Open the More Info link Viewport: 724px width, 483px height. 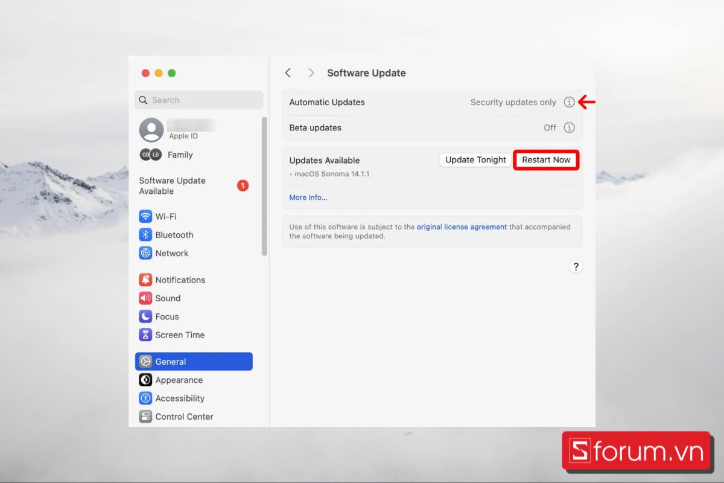(308, 197)
